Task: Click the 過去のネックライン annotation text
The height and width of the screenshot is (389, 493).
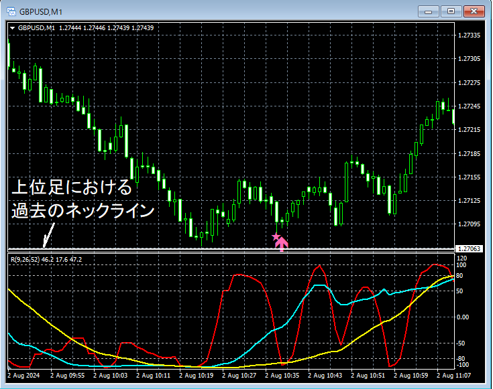Action: [x=83, y=210]
